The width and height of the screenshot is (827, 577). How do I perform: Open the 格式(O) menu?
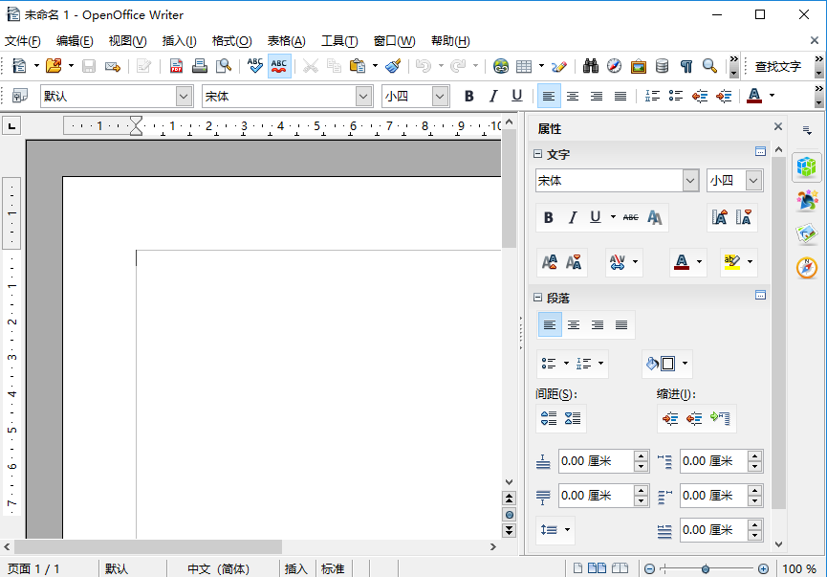[x=231, y=41]
